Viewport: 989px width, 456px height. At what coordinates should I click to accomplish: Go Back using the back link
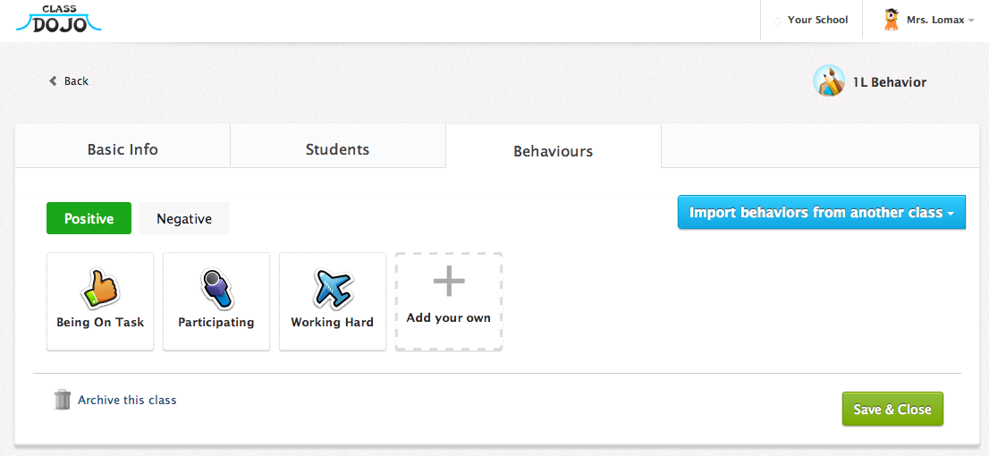click(70, 81)
